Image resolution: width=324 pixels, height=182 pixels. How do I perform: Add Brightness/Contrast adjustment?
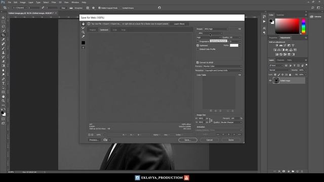click(277, 45)
